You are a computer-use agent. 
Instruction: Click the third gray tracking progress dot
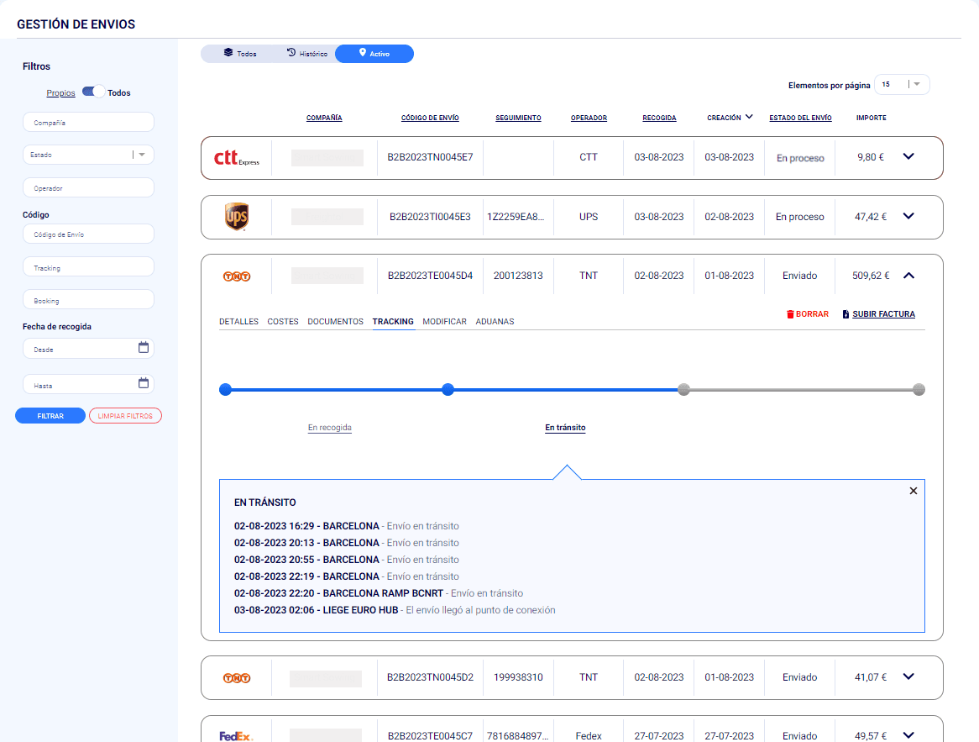(683, 389)
